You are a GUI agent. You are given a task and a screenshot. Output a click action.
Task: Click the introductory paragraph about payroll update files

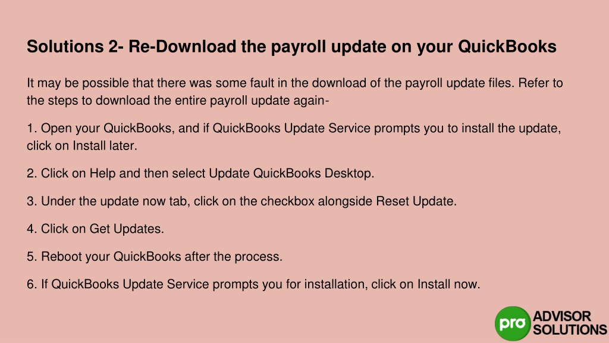[x=295, y=91]
